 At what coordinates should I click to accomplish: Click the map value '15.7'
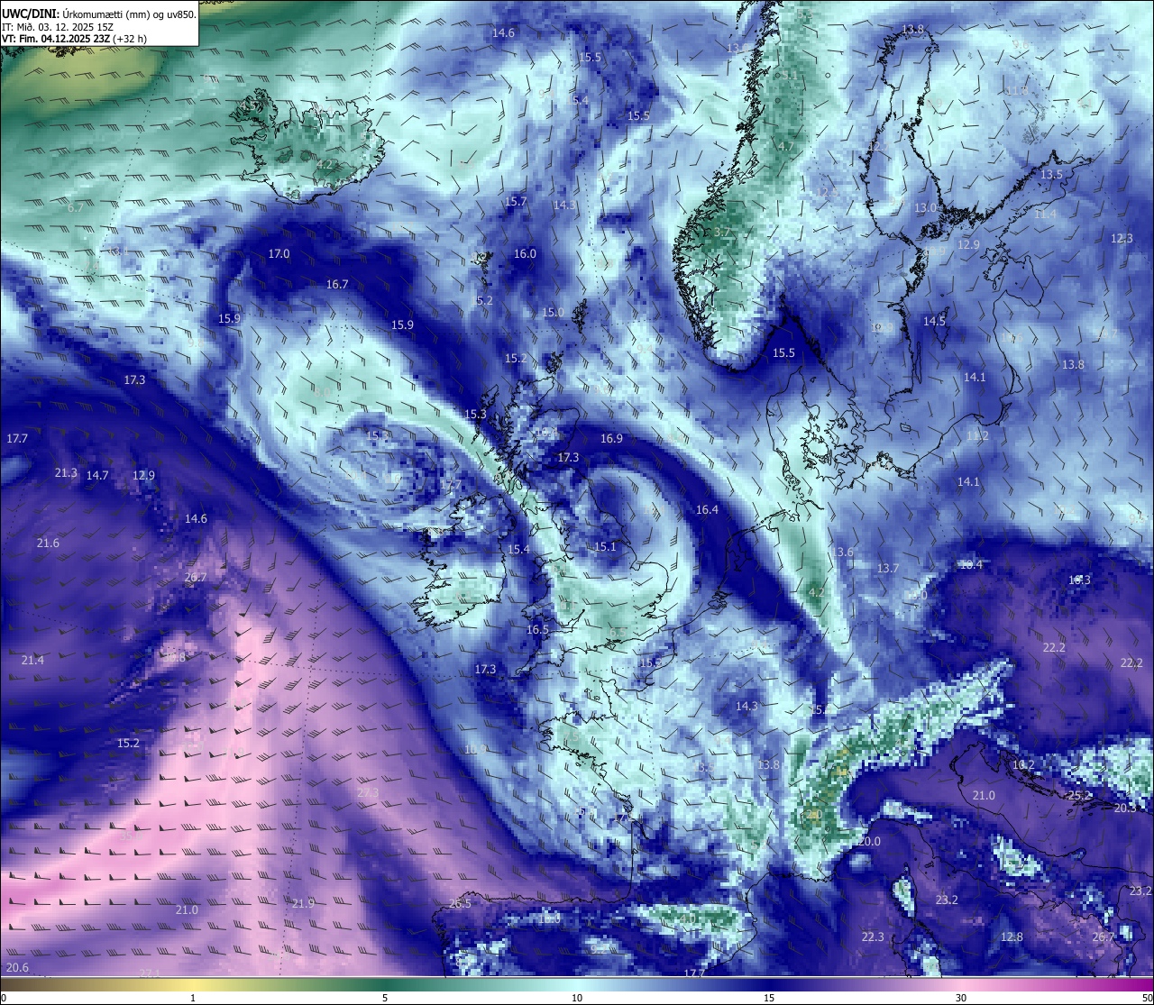516,201
